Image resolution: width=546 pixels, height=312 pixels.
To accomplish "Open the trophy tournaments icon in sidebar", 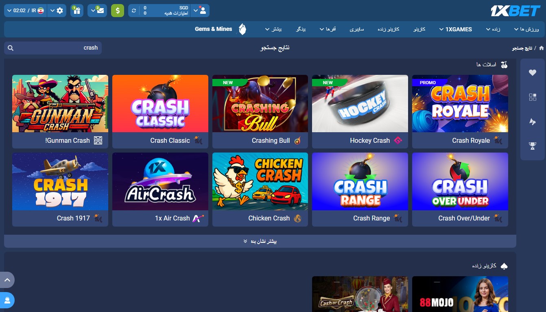I will (x=533, y=145).
